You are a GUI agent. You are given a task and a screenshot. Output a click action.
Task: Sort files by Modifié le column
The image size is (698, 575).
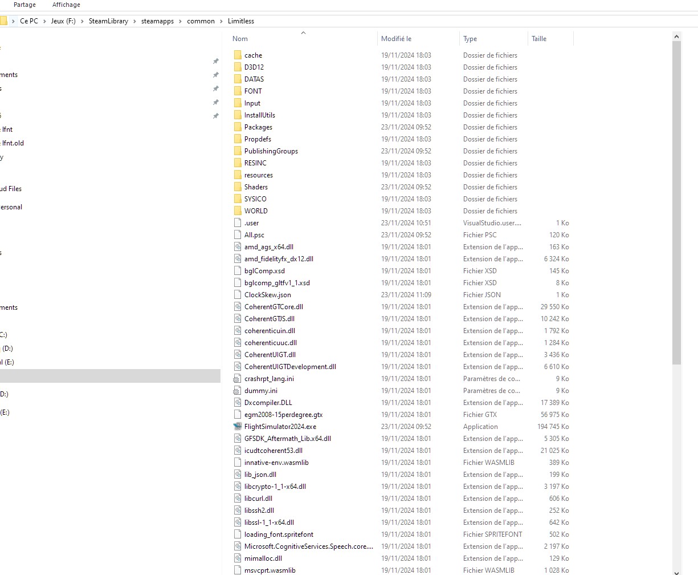tap(396, 39)
